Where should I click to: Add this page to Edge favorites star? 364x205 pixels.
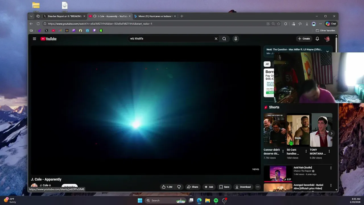pyautogui.click(x=279, y=24)
